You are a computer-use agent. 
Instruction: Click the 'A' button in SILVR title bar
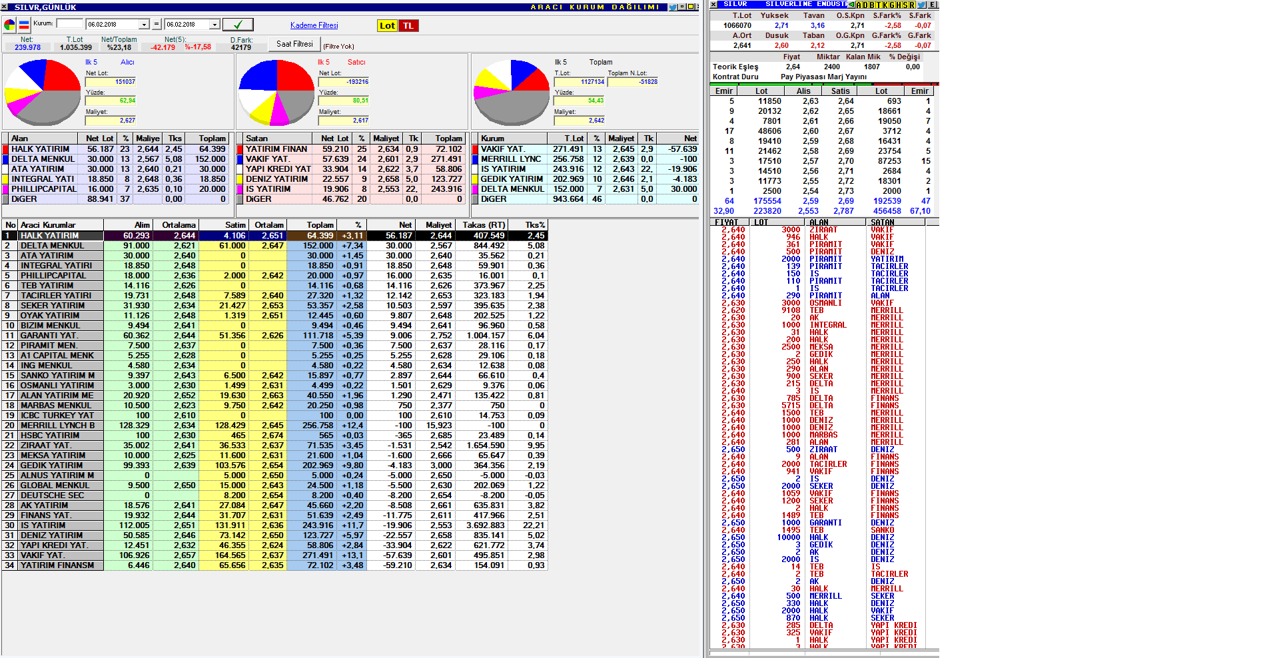[x=859, y=5]
